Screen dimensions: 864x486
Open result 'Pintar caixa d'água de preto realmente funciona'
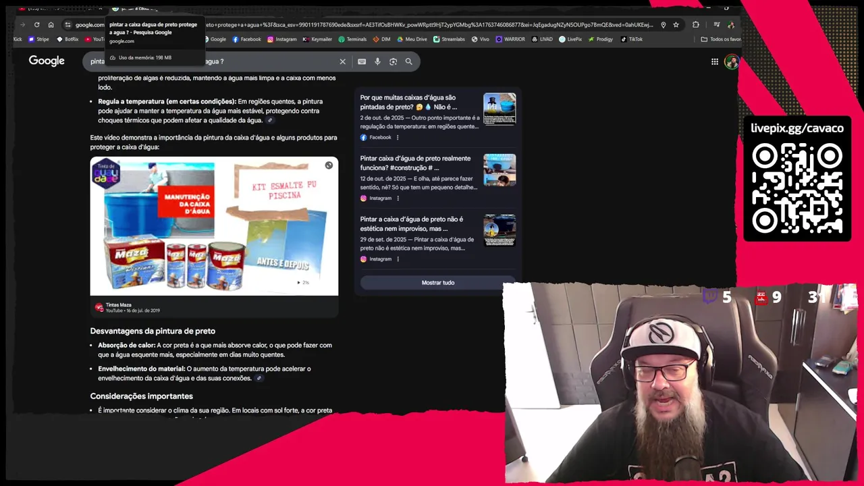415,163
